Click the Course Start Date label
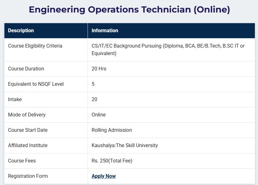Image resolution: width=258 pixels, height=185 pixels. pyautogui.click(x=28, y=130)
